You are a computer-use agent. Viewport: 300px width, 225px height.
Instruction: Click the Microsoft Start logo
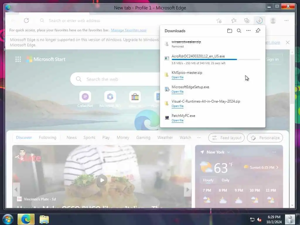click(46, 59)
